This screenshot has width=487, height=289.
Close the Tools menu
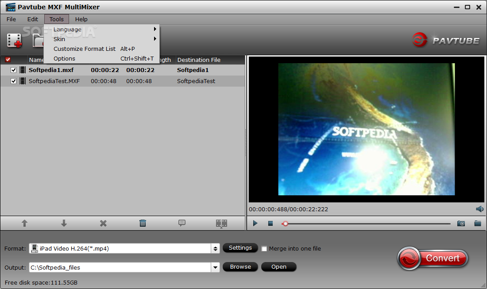click(x=57, y=19)
